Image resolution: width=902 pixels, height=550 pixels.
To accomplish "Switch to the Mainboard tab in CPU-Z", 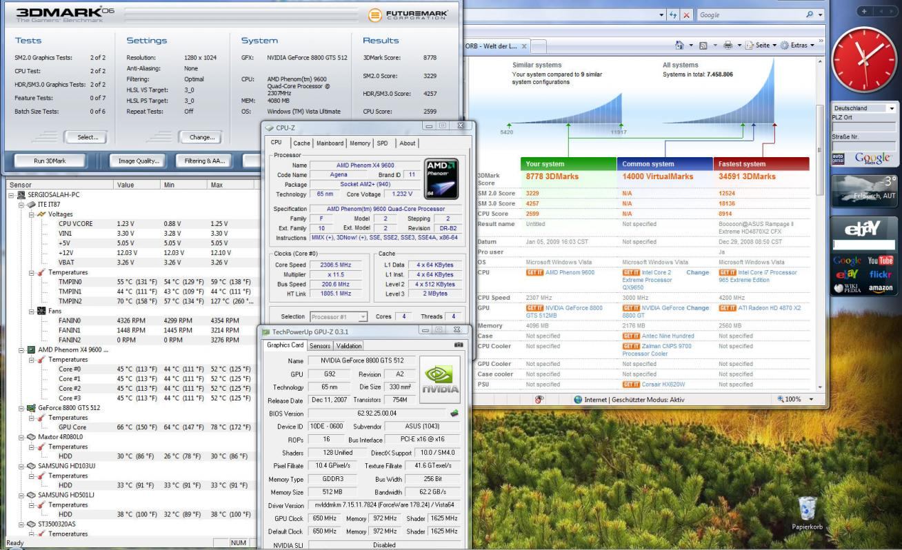I will (330, 143).
